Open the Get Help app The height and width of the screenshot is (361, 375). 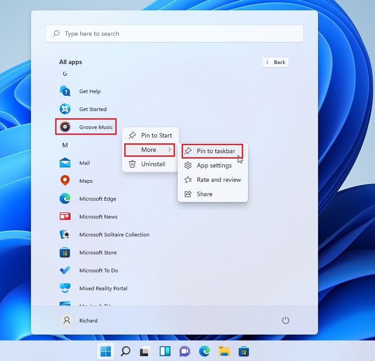coord(89,91)
